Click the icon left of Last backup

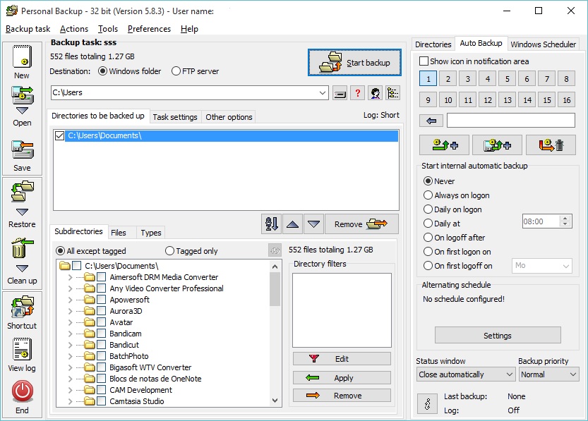[427, 404]
